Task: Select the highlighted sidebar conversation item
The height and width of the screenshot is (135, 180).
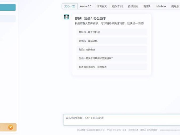Action: click(8, 19)
